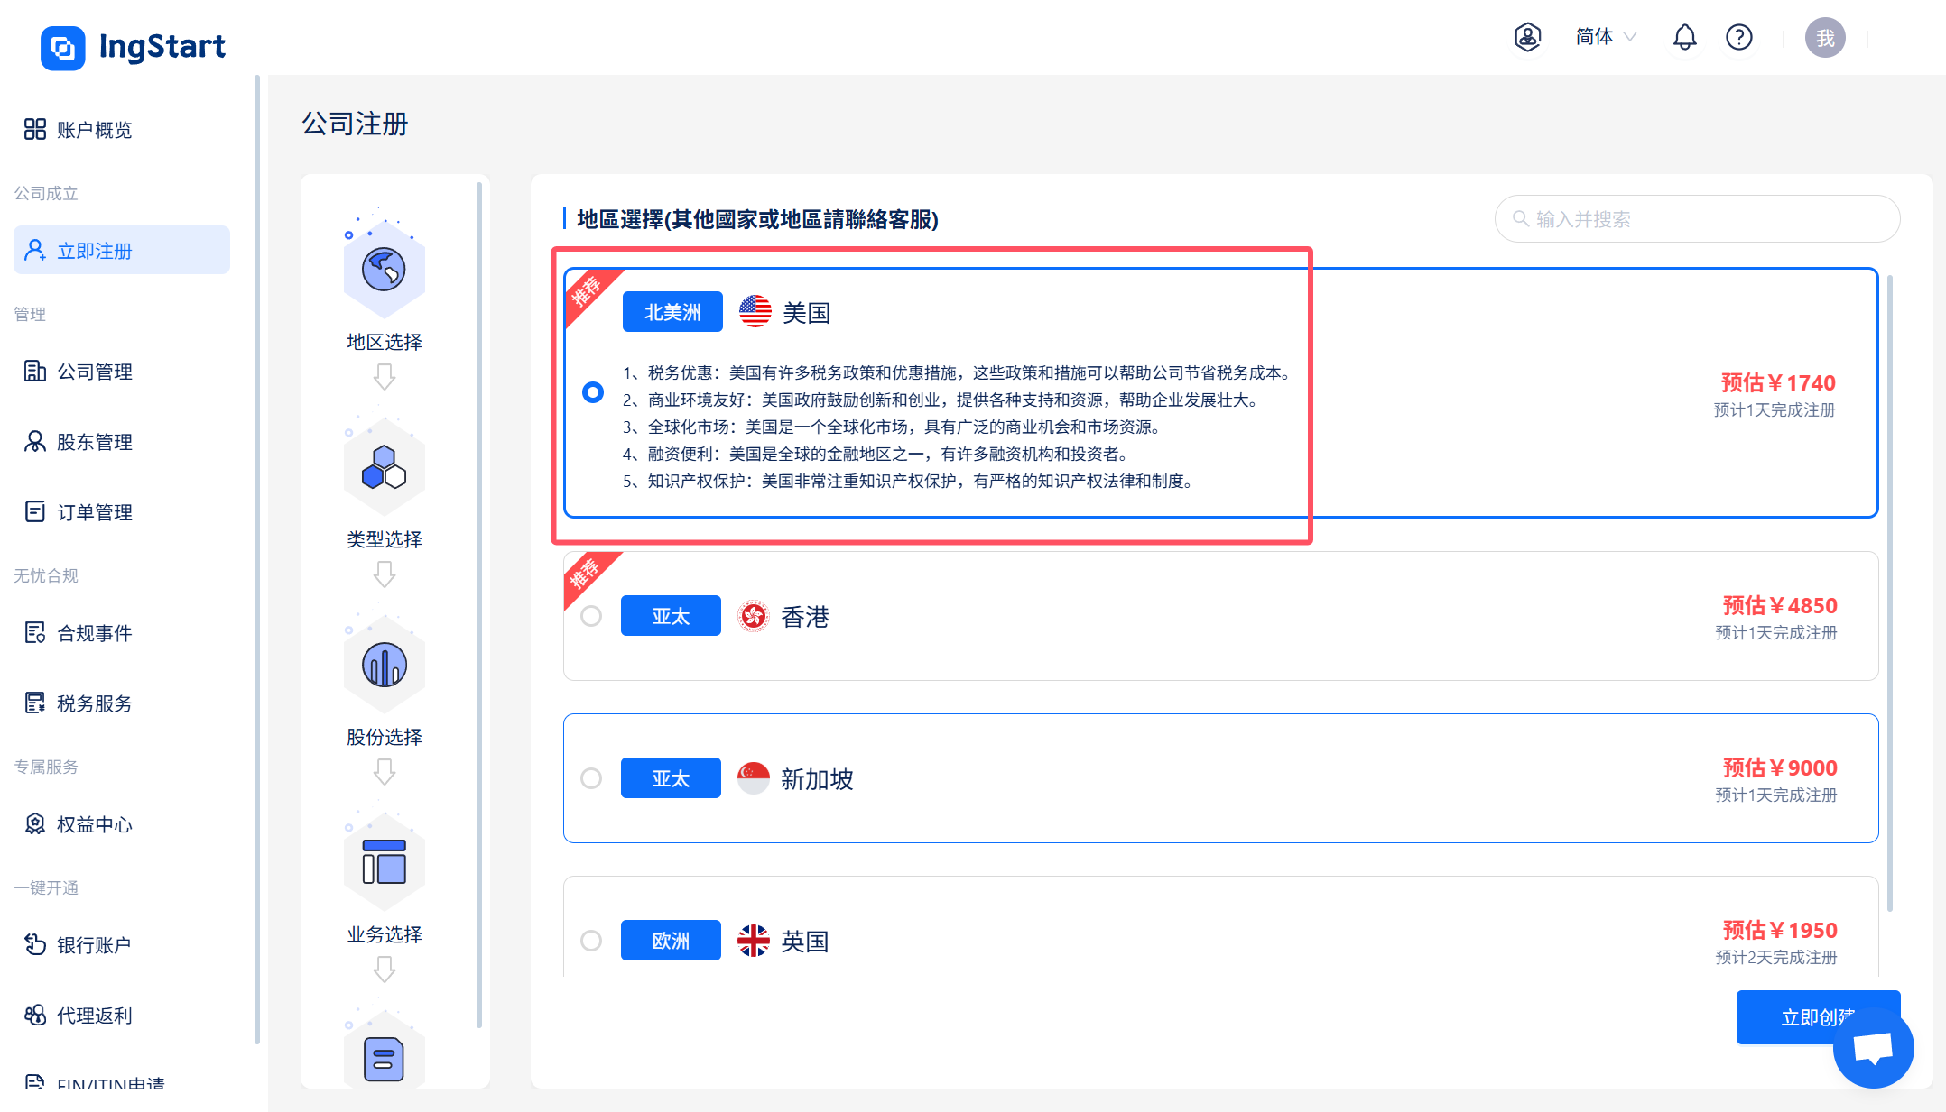Open the 我 user avatar menu
The image size is (1946, 1112).
pos(1824,38)
